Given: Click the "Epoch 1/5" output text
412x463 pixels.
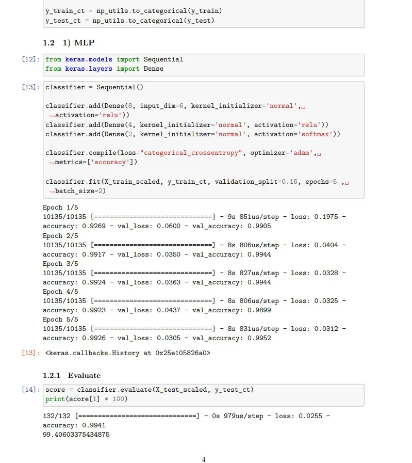Looking at the screenshot, I should 59,207.
